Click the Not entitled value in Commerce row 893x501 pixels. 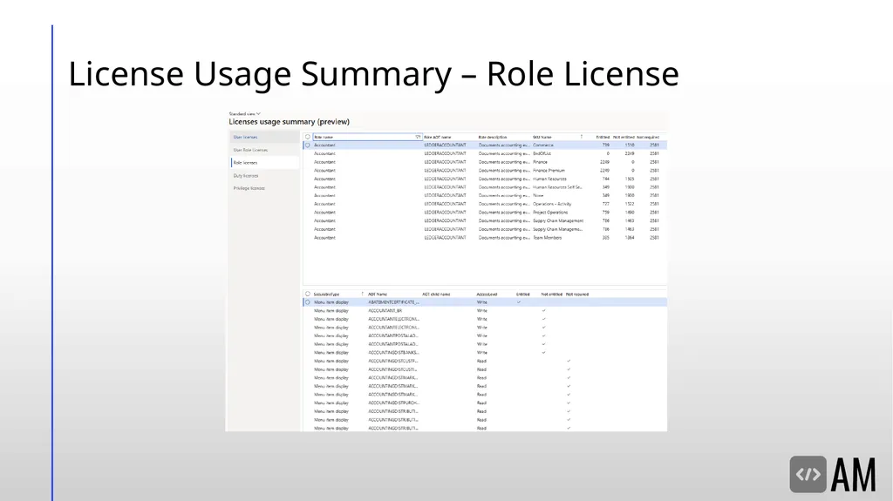(x=630, y=146)
